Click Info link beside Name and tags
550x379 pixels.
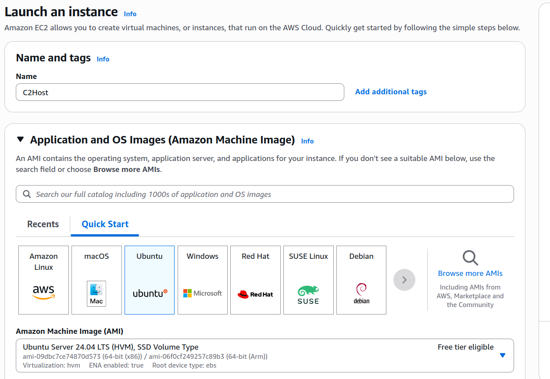click(103, 59)
